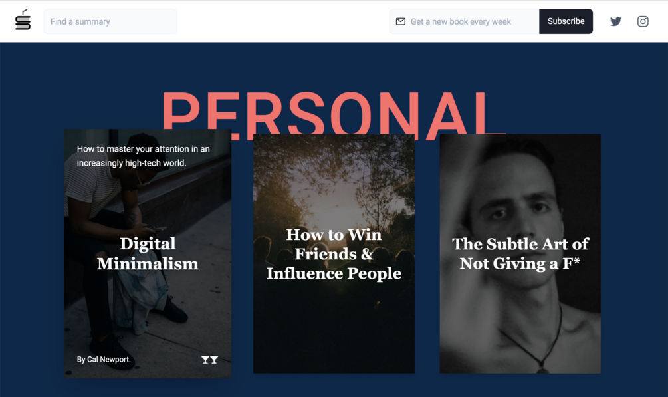Screen dimensions: 668x397
Task: Focus the 'Get a new book every week' field
Action: coord(464,21)
